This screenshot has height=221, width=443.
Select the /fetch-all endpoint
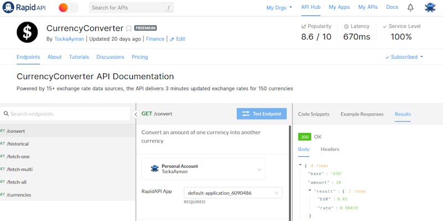click(68, 182)
